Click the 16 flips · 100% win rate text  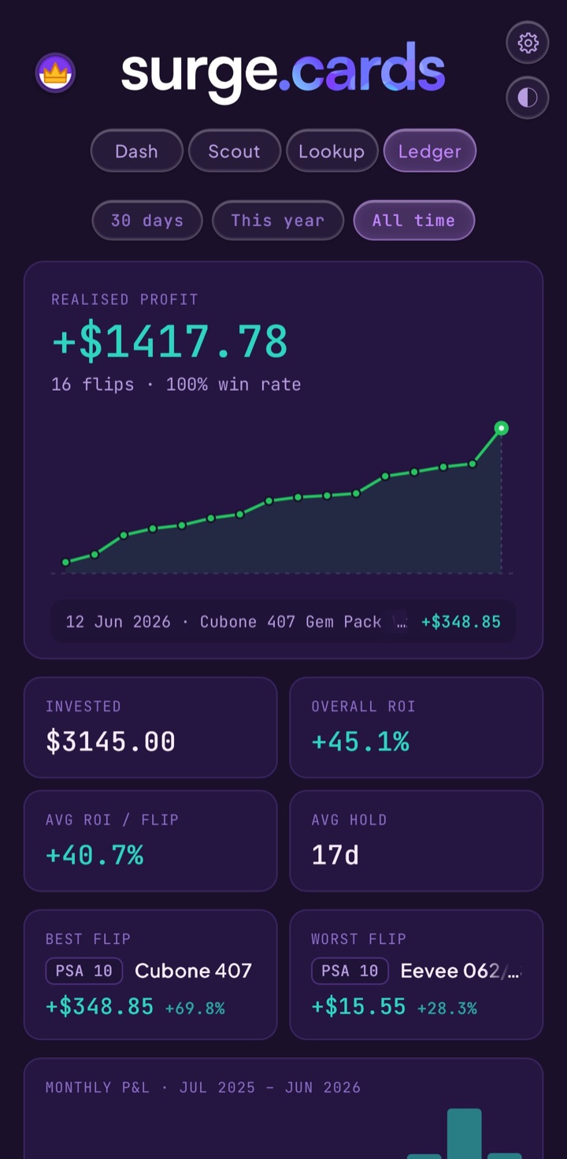(176, 384)
